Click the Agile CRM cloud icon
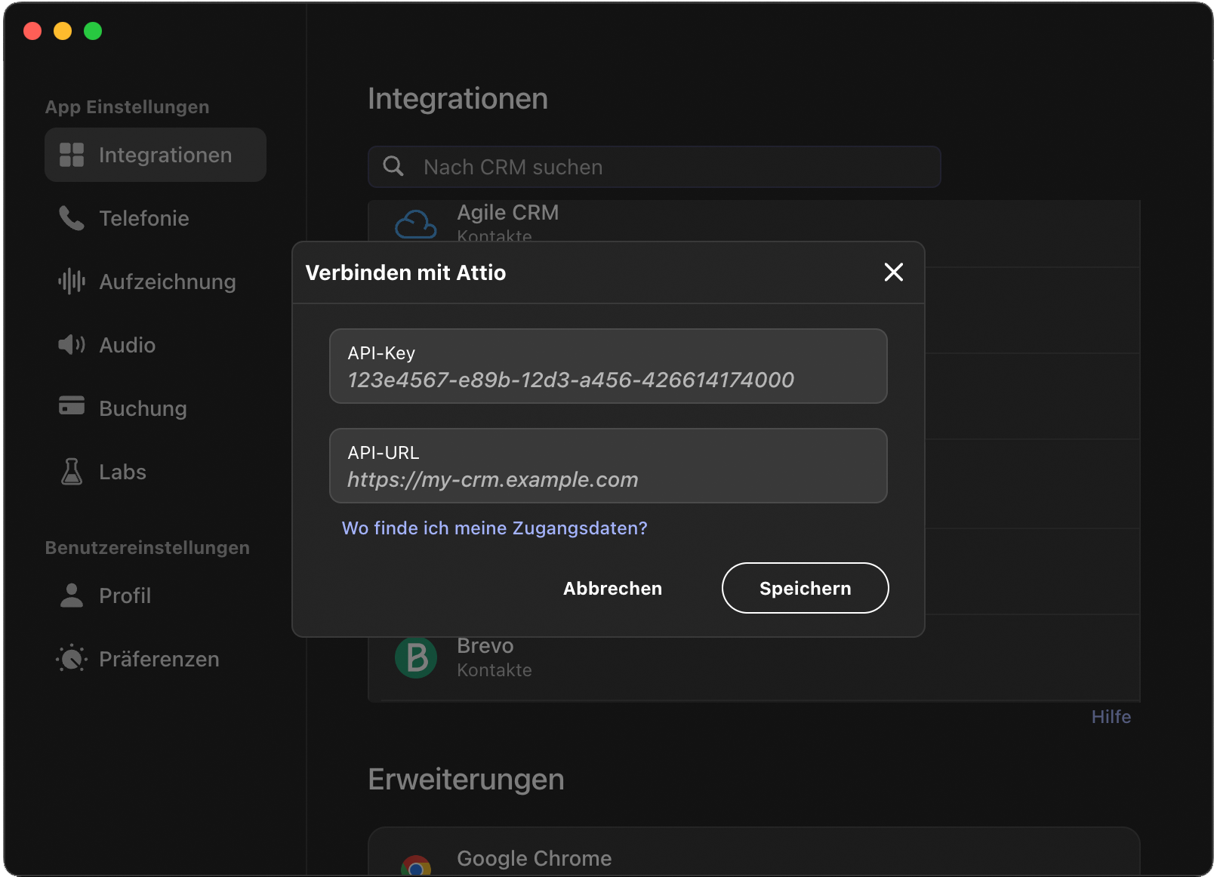Image resolution: width=1217 pixels, height=877 pixels. click(416, 224)
